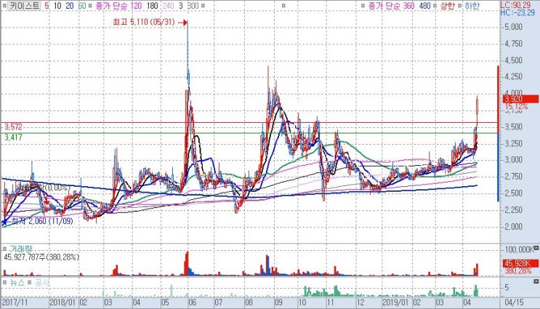Click the 480 moving average label
The image size is (540, 309).
[425, 6]
